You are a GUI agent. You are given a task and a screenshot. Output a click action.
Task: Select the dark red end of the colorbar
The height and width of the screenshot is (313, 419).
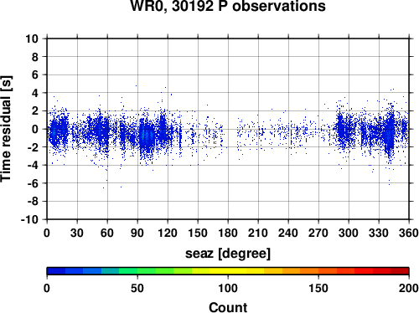pyautogui.click(x=400, y=271)
